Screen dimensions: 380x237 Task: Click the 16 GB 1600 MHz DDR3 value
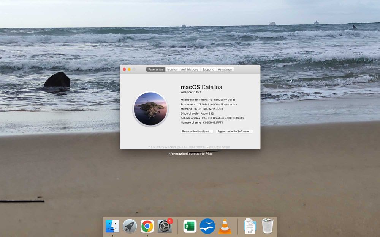208,109
